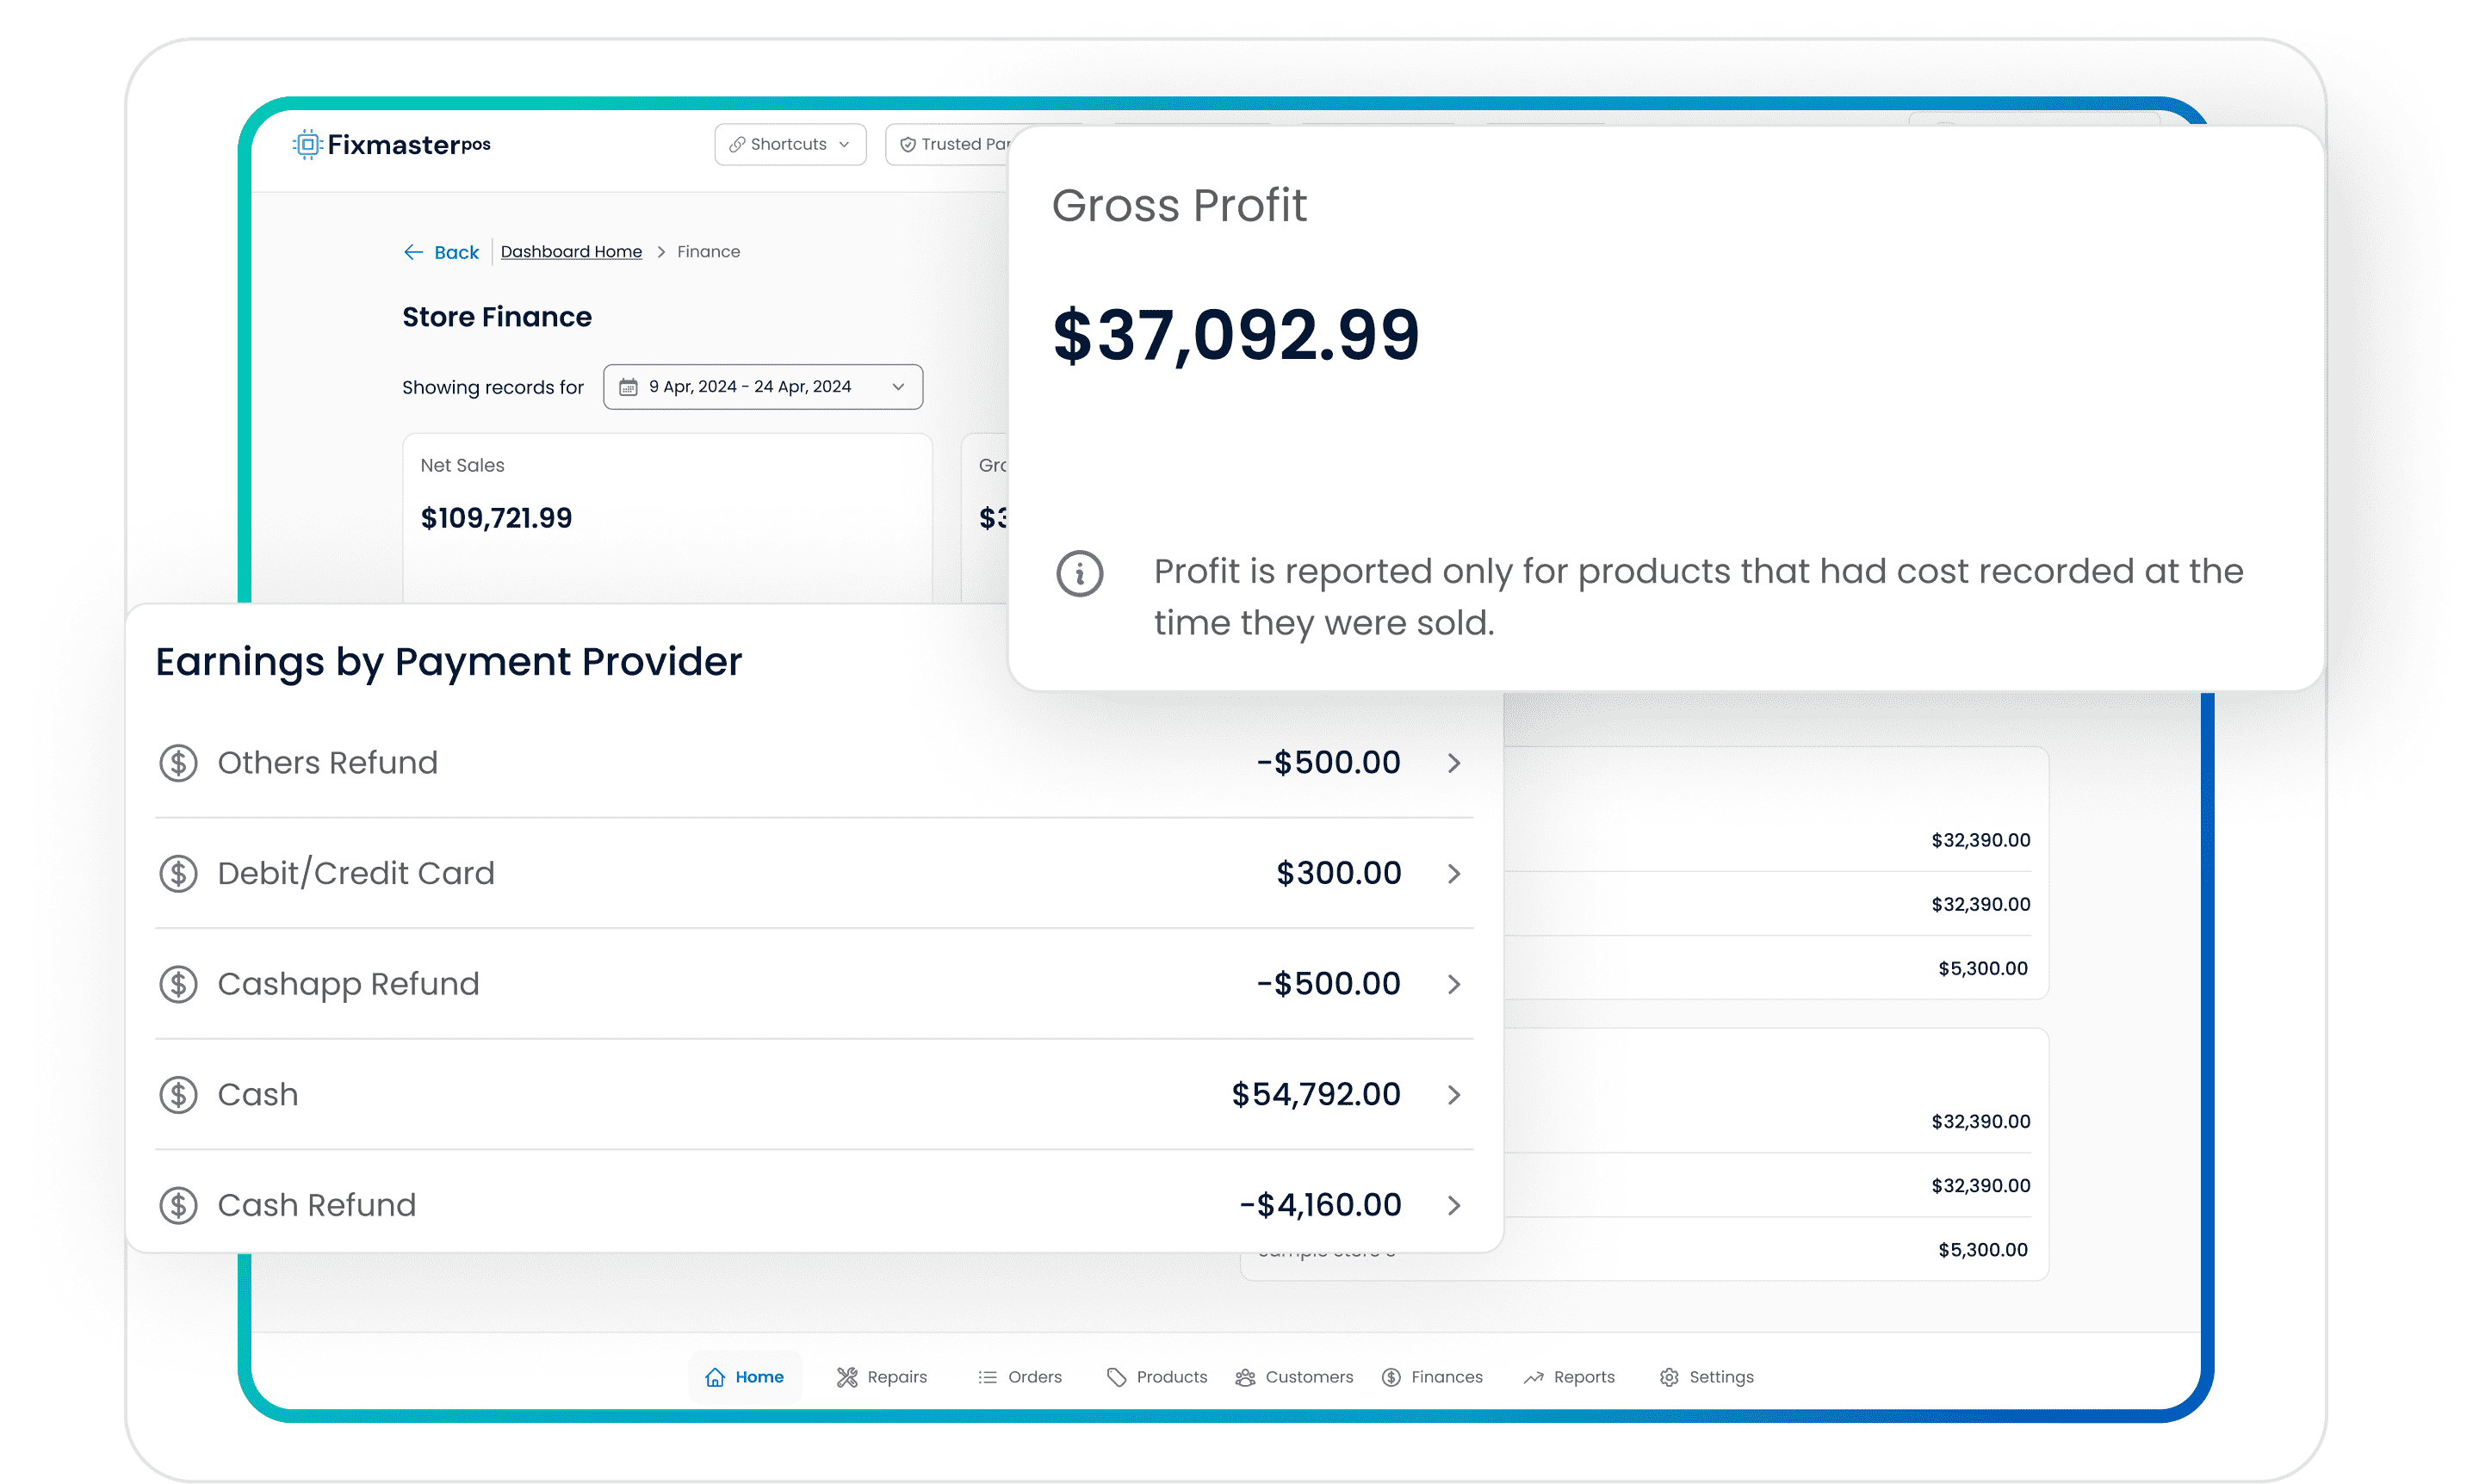
Task: Expand the Cashapp Refund row chevron
Action: tap(1454, 984)
